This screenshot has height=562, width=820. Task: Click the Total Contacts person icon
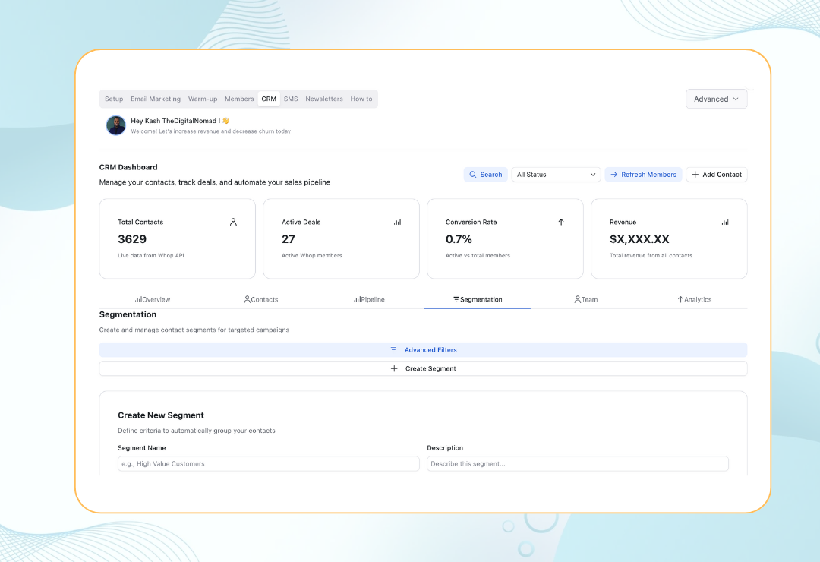(234, 222)
